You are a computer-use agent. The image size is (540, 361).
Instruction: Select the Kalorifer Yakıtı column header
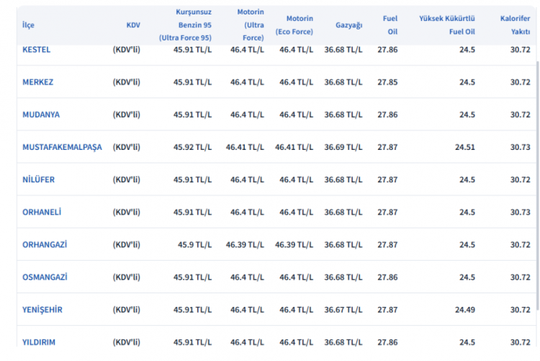[x=516, y=24]
